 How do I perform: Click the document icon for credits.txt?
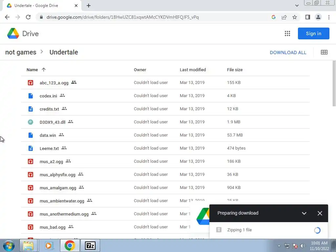click(x=31, y=109)
